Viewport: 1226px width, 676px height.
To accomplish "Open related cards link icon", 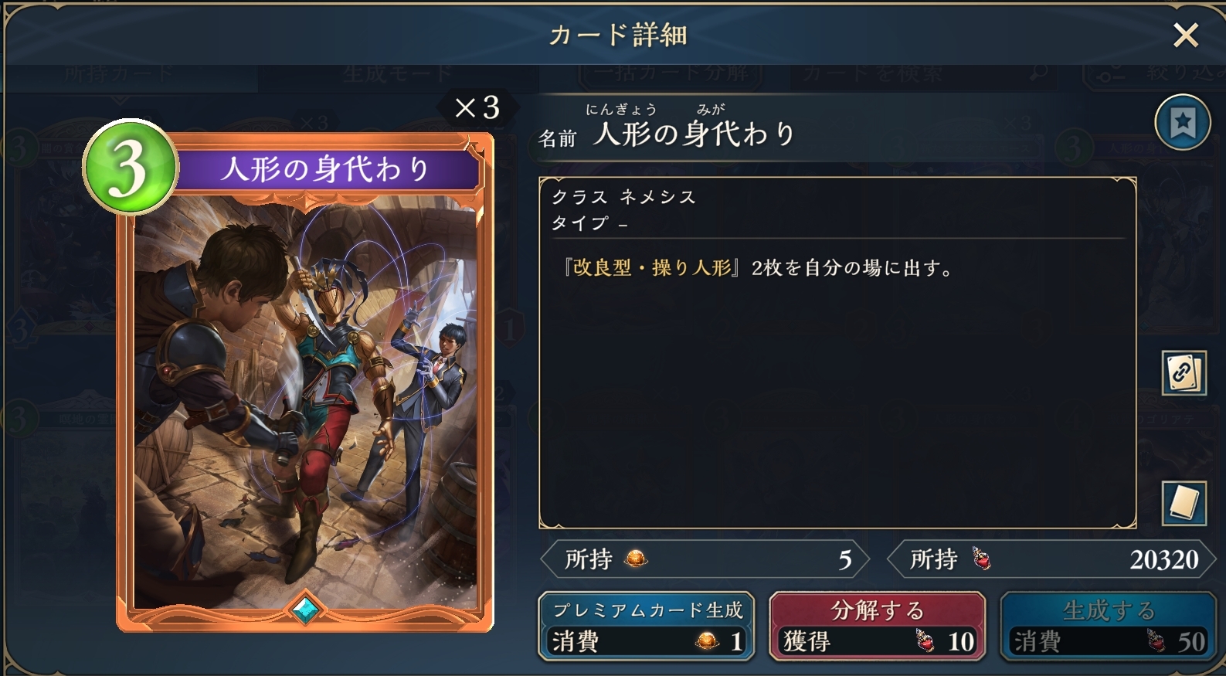I will tap(1184, 373).
